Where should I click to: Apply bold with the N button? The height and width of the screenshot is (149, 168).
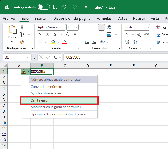(x=40, y=35)
